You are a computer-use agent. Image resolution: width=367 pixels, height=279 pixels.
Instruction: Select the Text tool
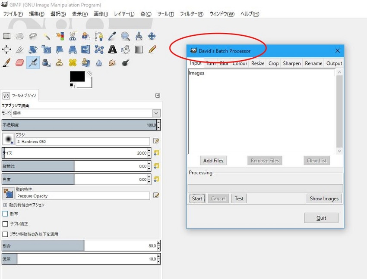pos(112,50)
